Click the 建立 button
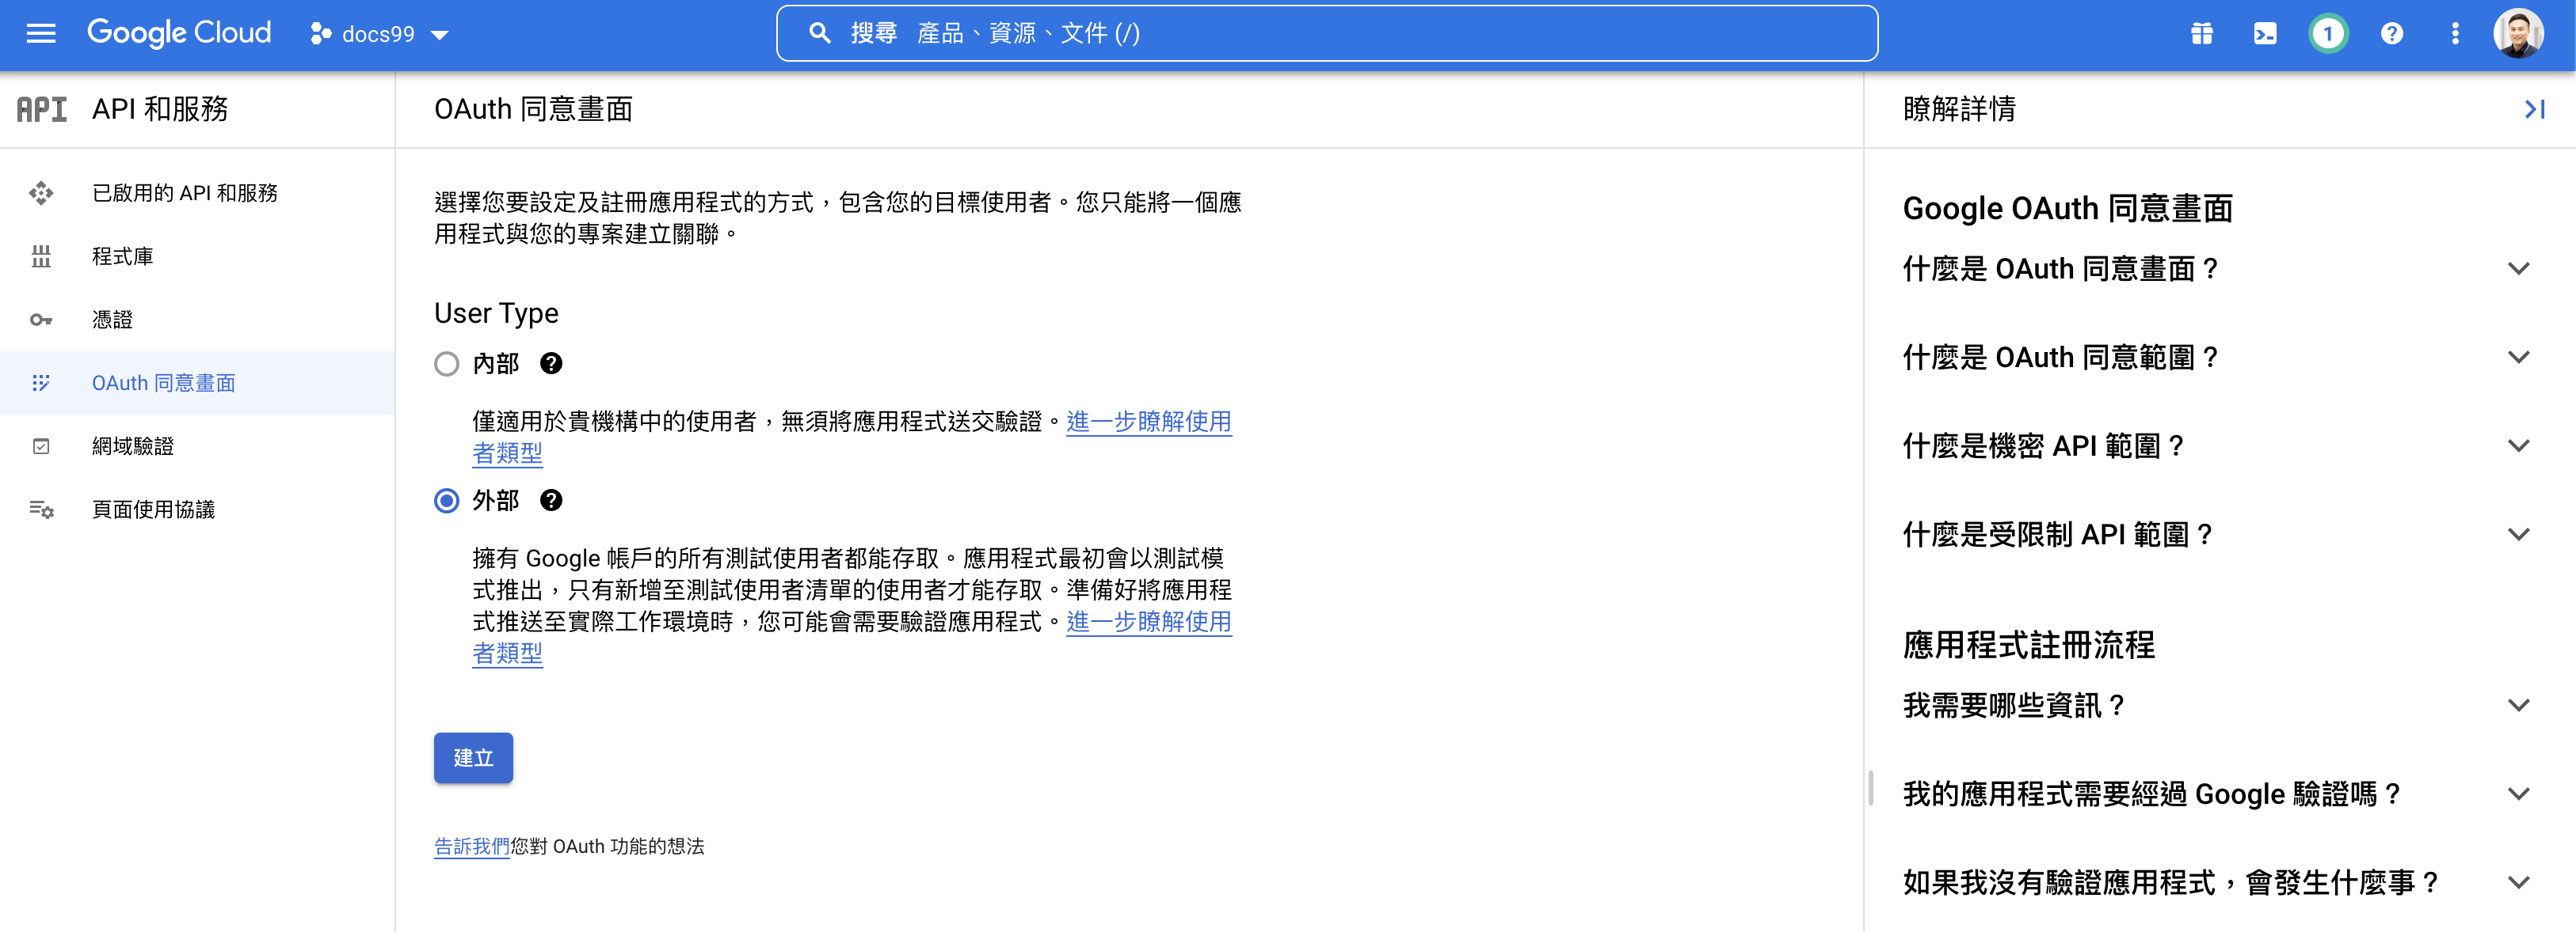 [473, 757]
